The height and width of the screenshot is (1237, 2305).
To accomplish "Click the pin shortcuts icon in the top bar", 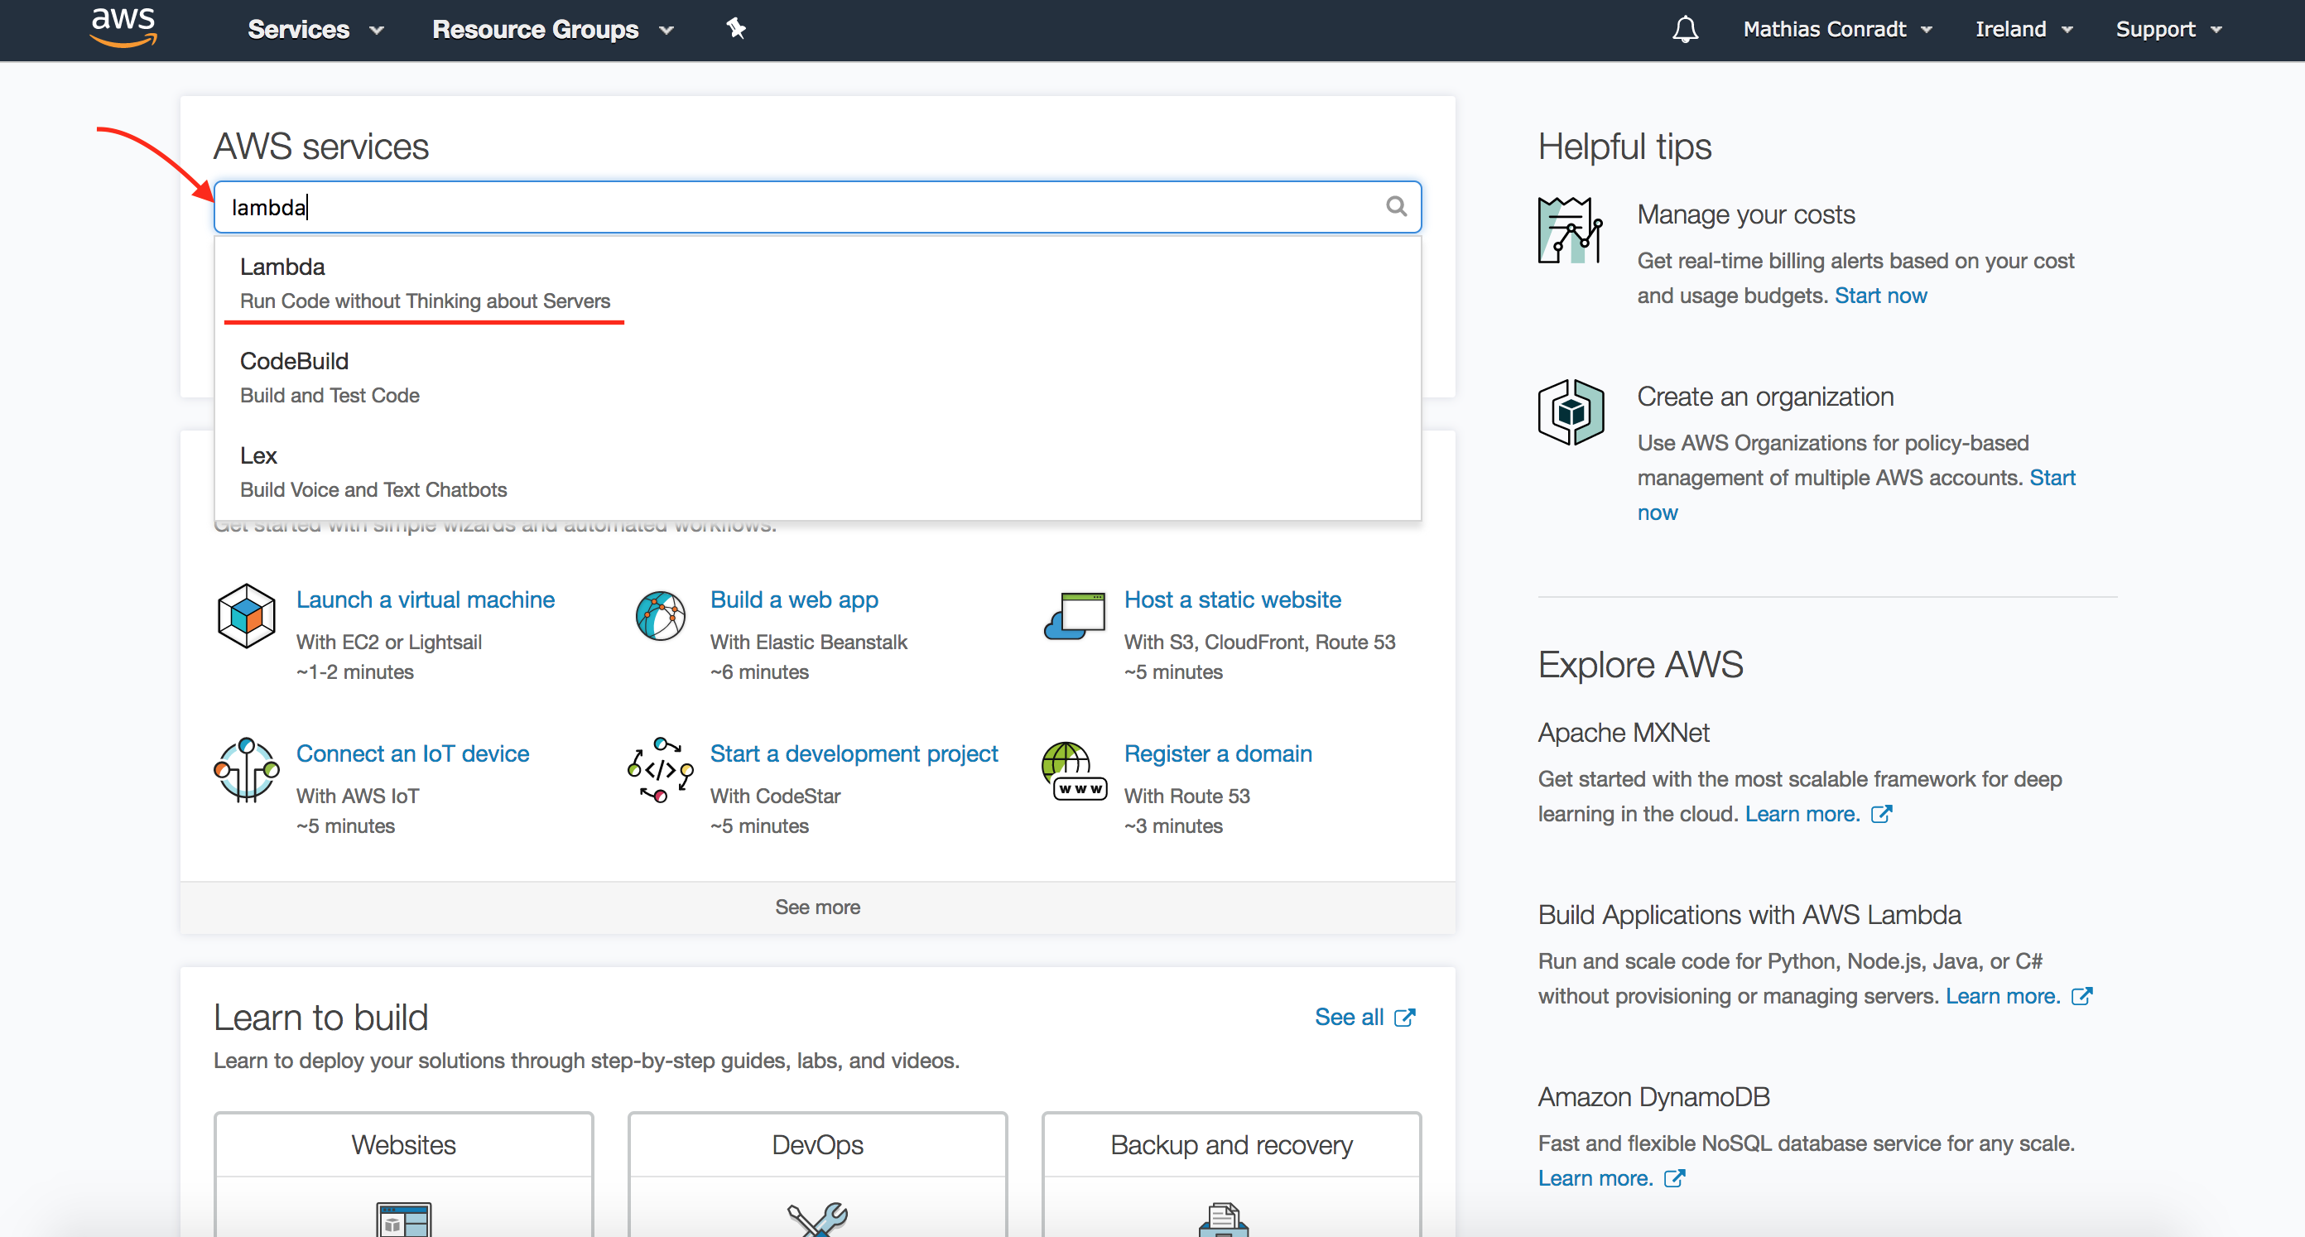I will (735, 29).
